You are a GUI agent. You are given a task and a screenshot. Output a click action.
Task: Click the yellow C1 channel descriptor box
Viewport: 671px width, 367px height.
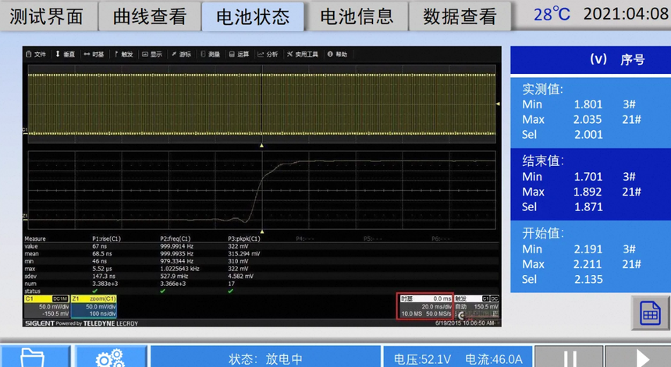point(47,306)
